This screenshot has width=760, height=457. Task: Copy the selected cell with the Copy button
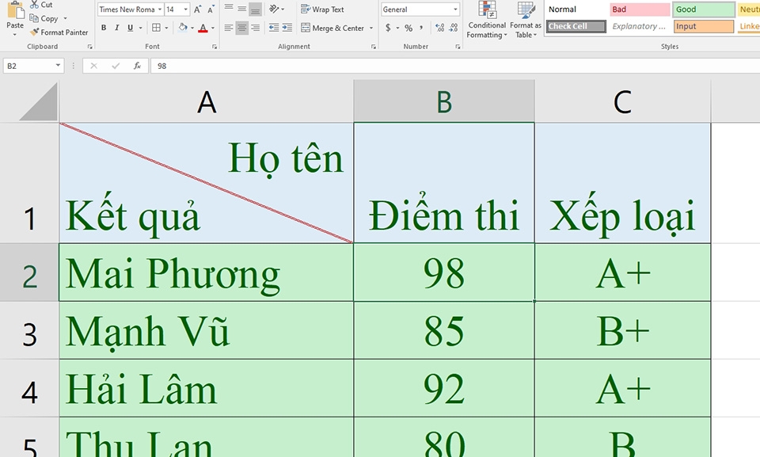[x=44, y=18]
